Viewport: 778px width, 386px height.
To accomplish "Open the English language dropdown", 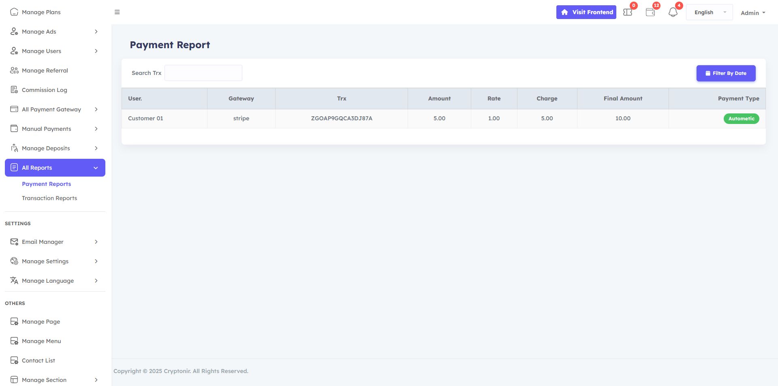I will coord(709,12).
